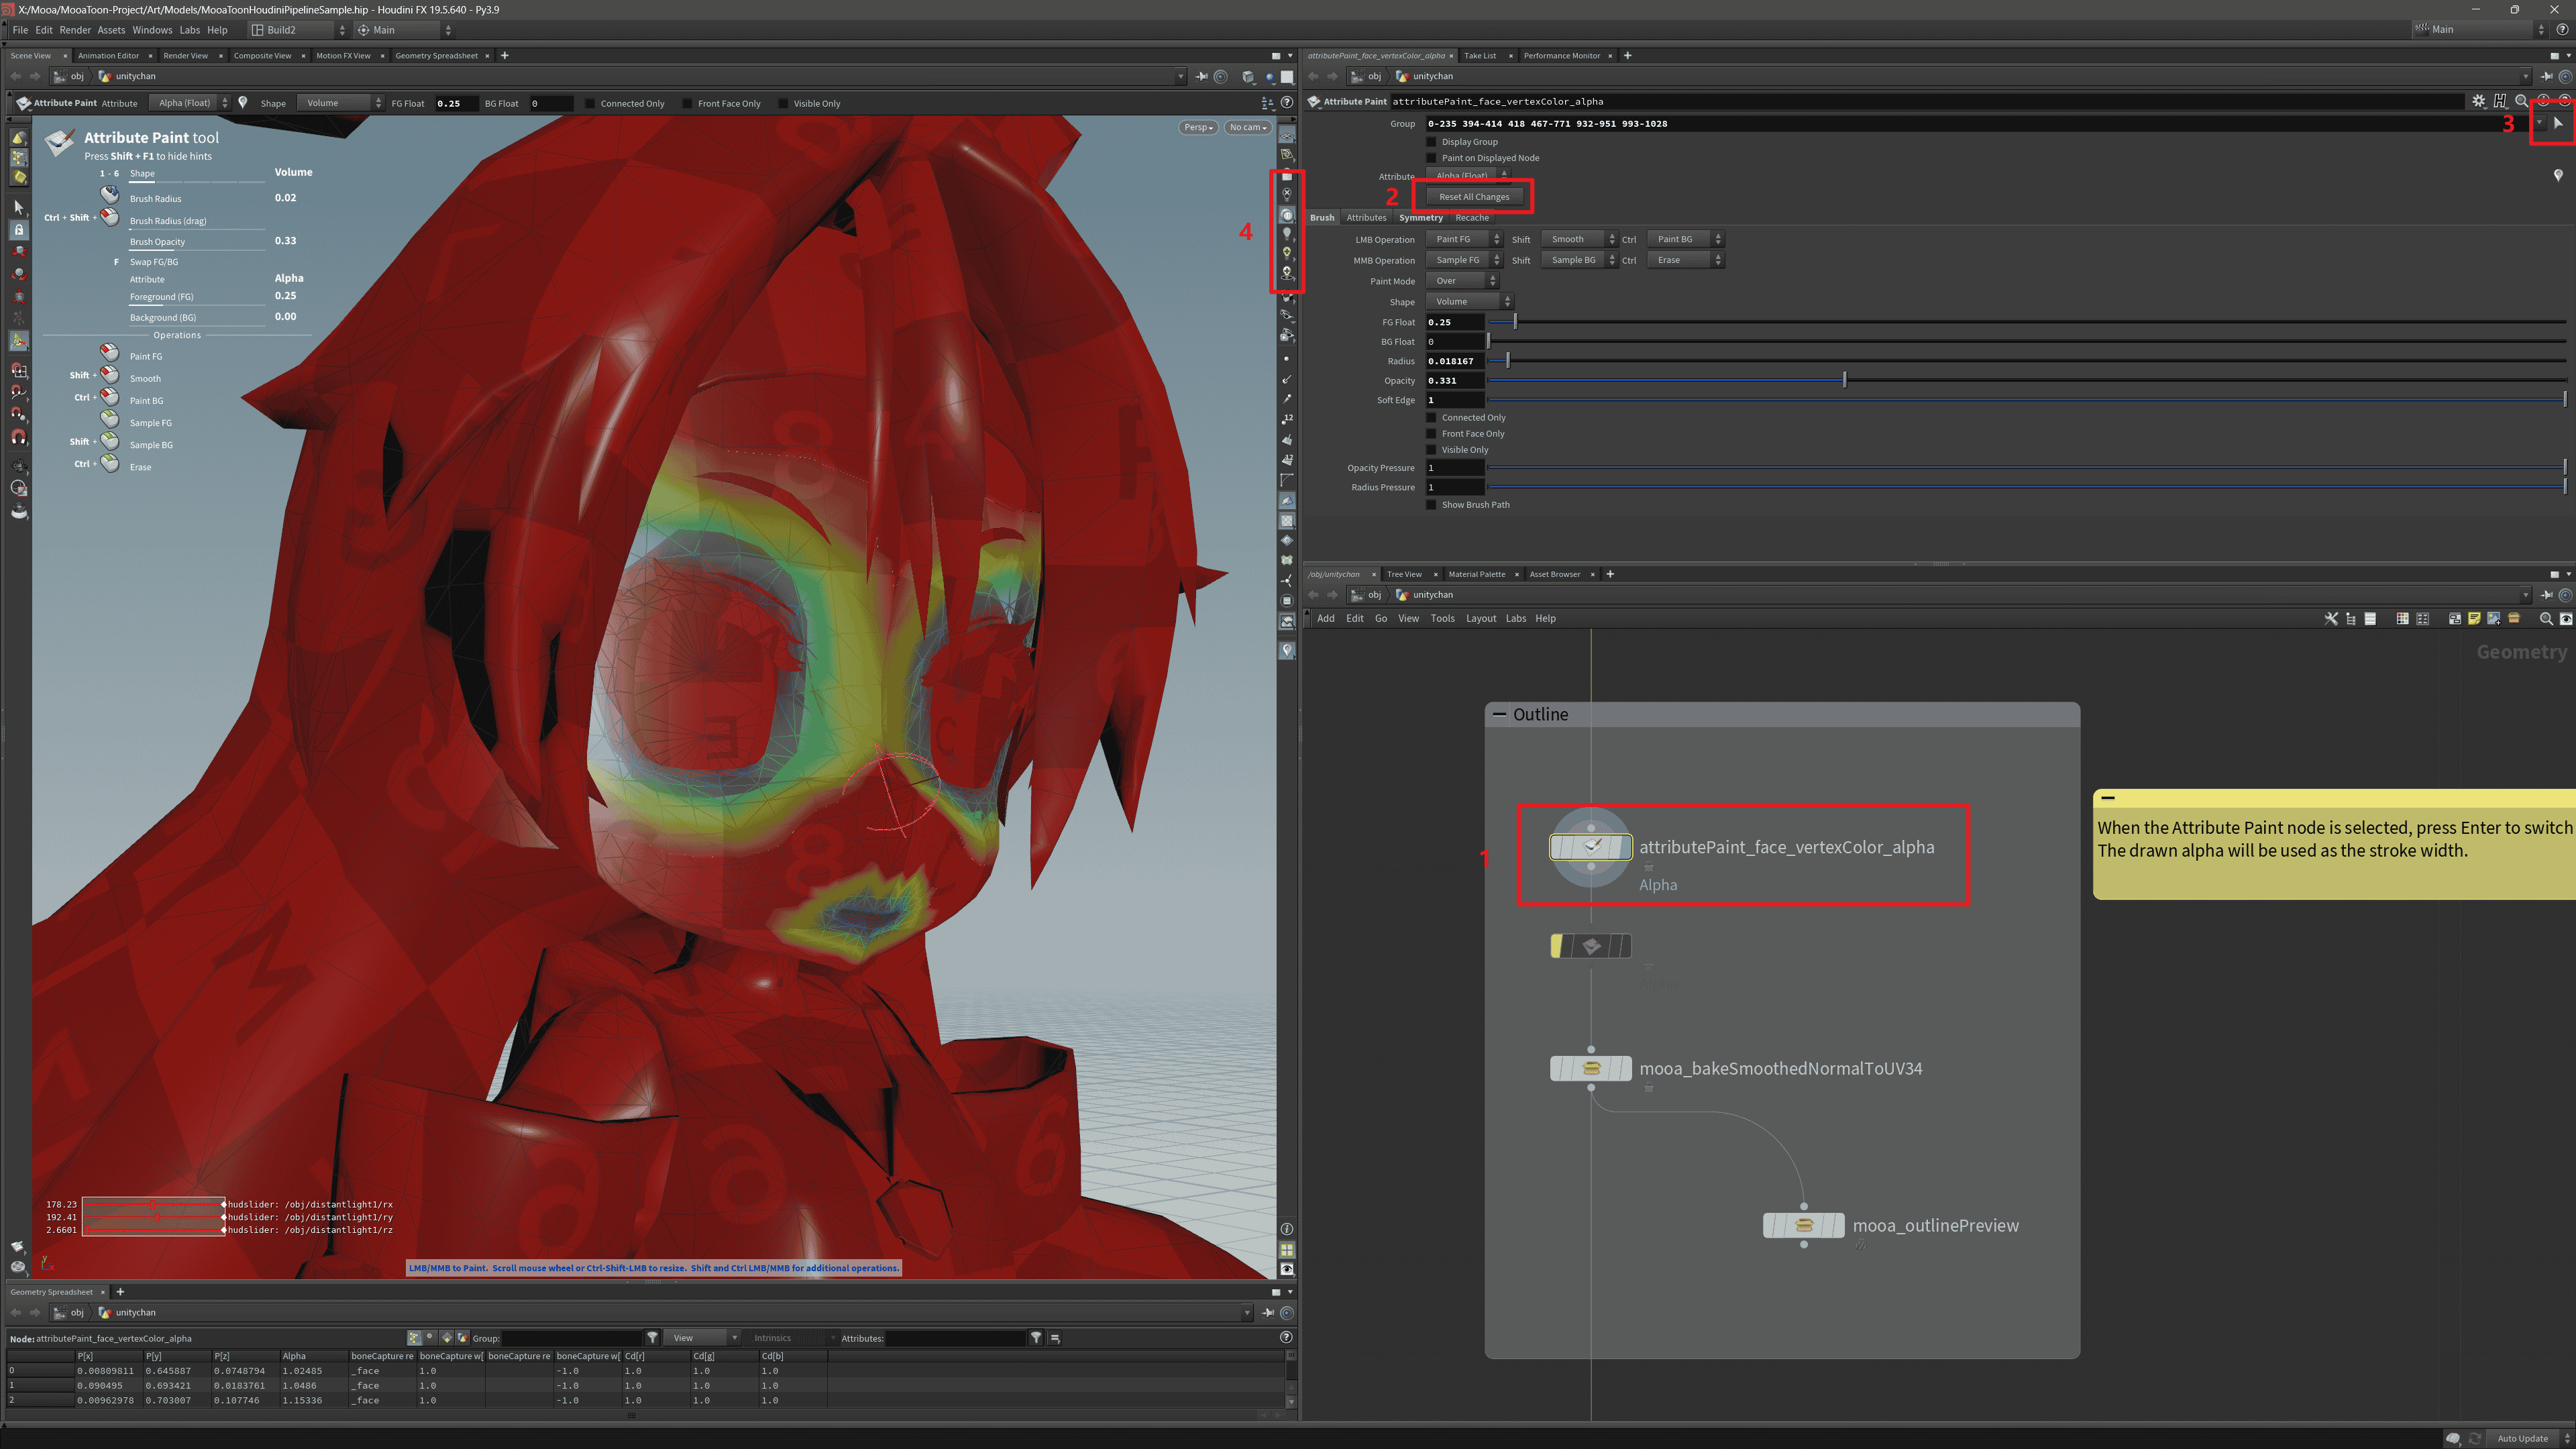The height and width of the screenshot is (1449, 2576).
Task: Click the mooa_outlinePreview node
Action: pyautogui.click(x=1803, y=1225)
